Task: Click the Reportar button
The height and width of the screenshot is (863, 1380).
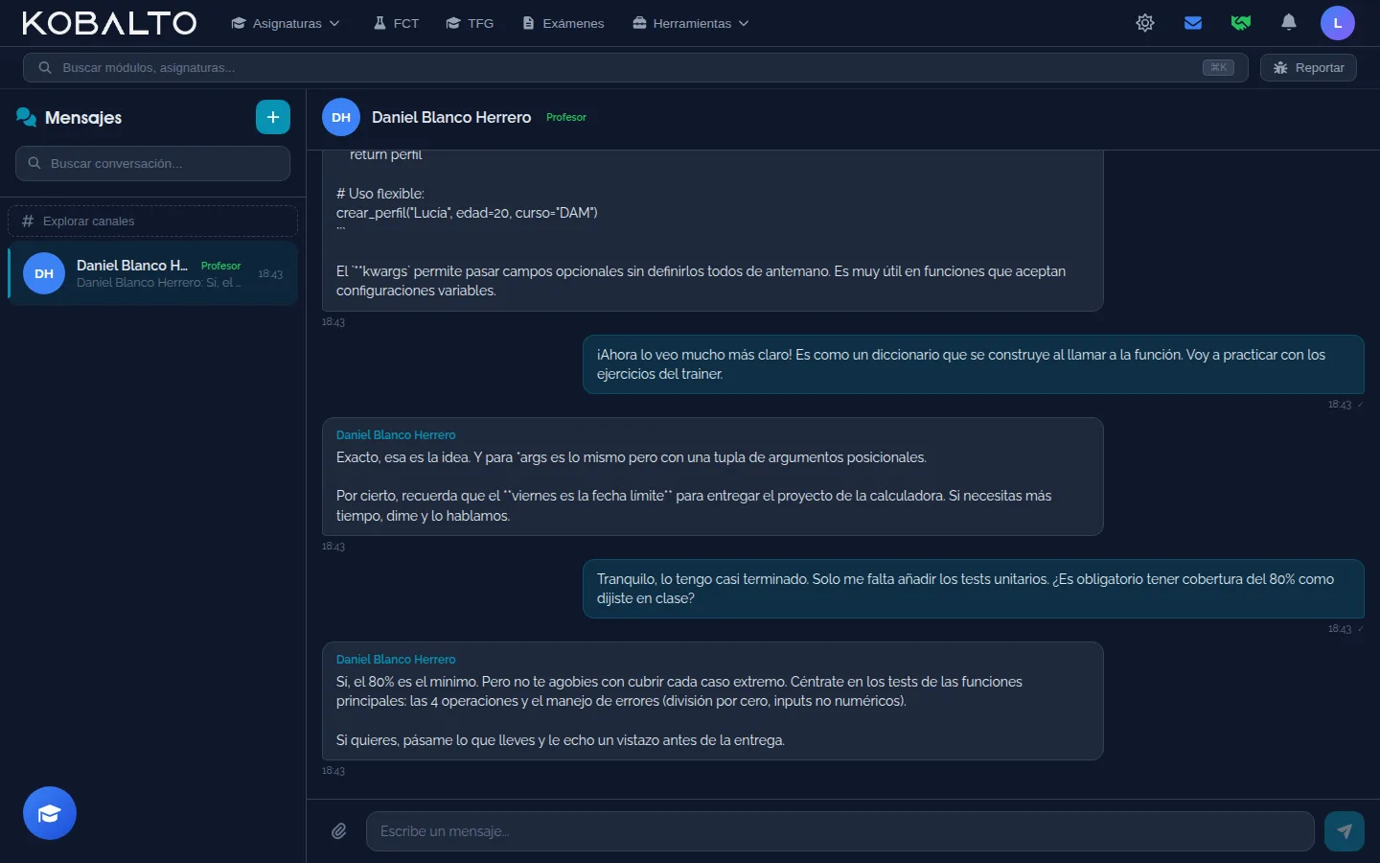Action: coord(1308,67)
